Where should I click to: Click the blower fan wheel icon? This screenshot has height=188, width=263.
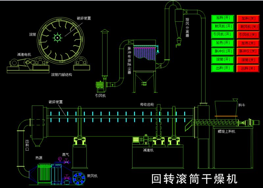click(x=79, y=178)
